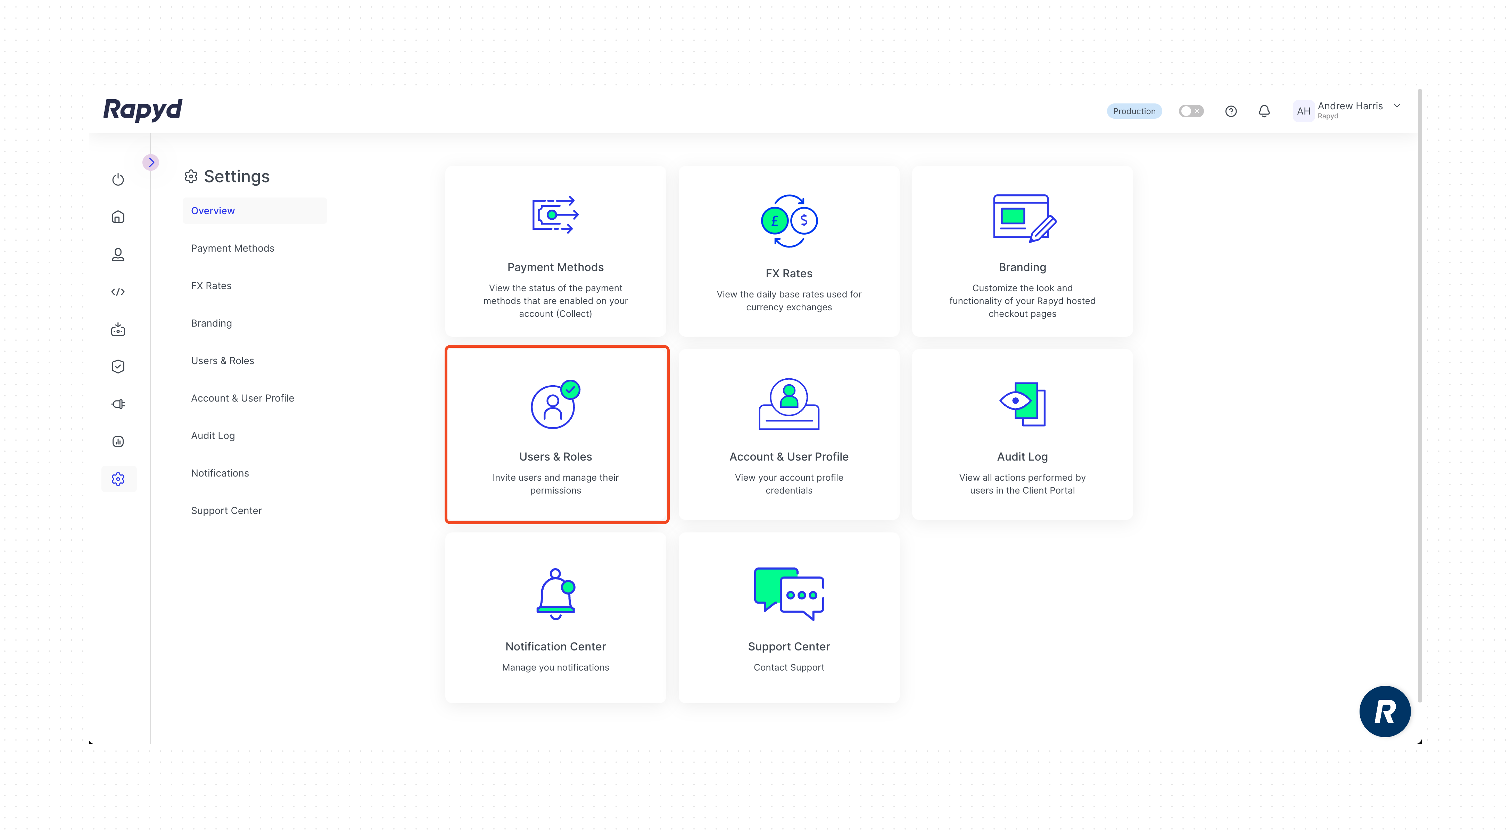Click the power icon in the sidebar
The height and width of the screenshot is (833, 1511).
click(x=118, y=179)
